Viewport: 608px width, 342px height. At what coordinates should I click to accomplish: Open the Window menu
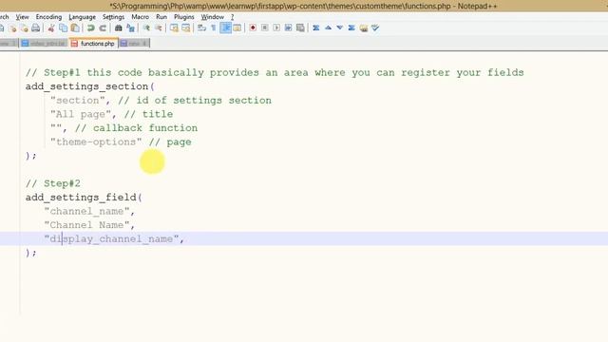click(x=213, y=17)
